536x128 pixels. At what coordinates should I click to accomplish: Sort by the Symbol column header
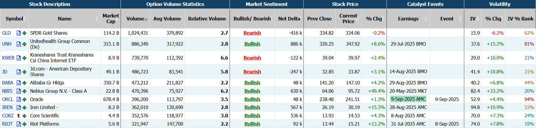14,19
